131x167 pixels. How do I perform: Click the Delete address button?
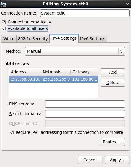tap(113, 83)
